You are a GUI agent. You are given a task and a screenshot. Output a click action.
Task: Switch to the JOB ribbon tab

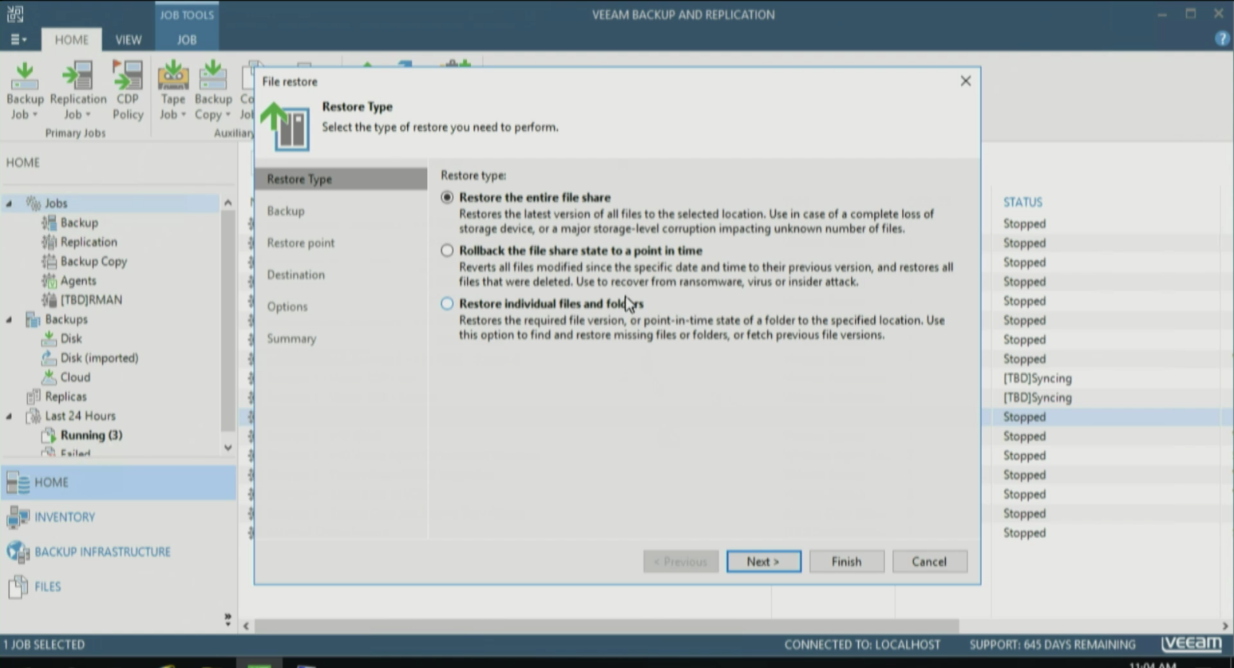click(x=187, y=39)
